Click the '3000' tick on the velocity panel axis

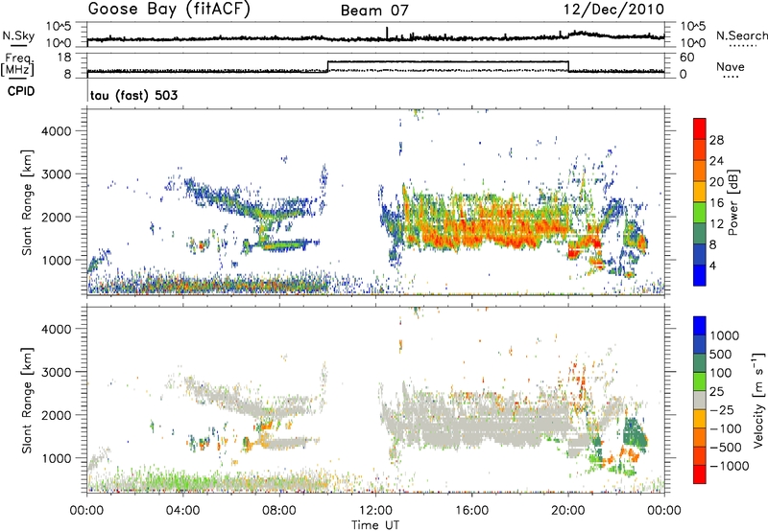(56, 372)
